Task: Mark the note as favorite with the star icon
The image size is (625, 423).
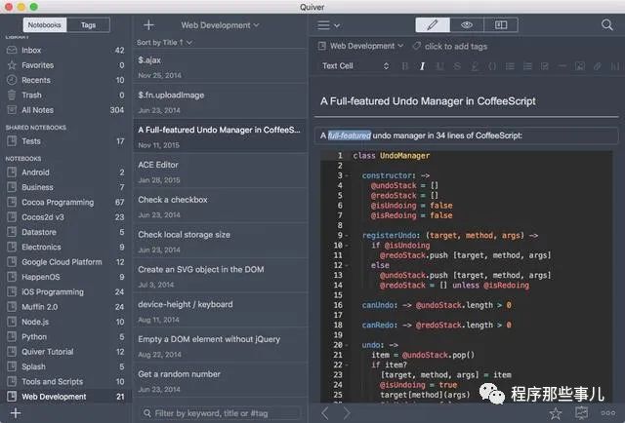Action: click(556, 413)
